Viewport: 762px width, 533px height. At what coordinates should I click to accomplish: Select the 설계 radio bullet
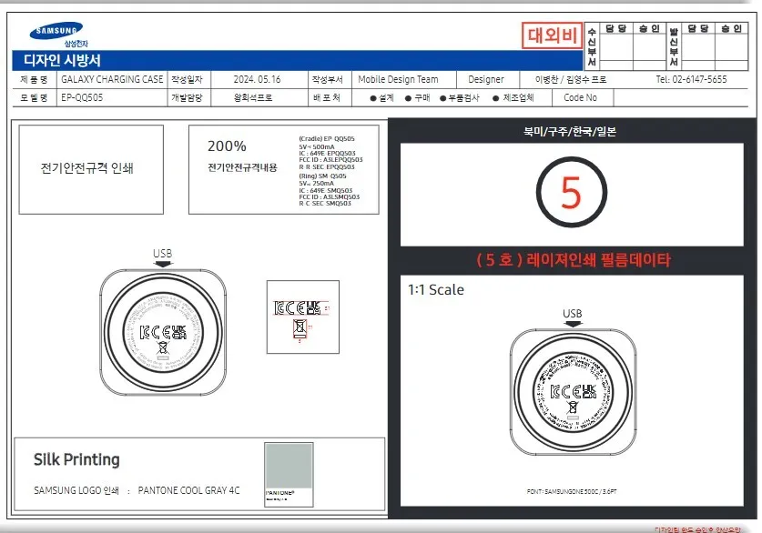[373, 98]
